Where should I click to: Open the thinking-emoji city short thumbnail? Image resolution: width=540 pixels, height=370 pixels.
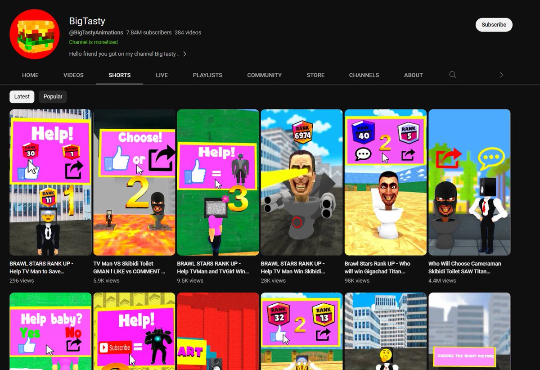[x=386, y=331]
